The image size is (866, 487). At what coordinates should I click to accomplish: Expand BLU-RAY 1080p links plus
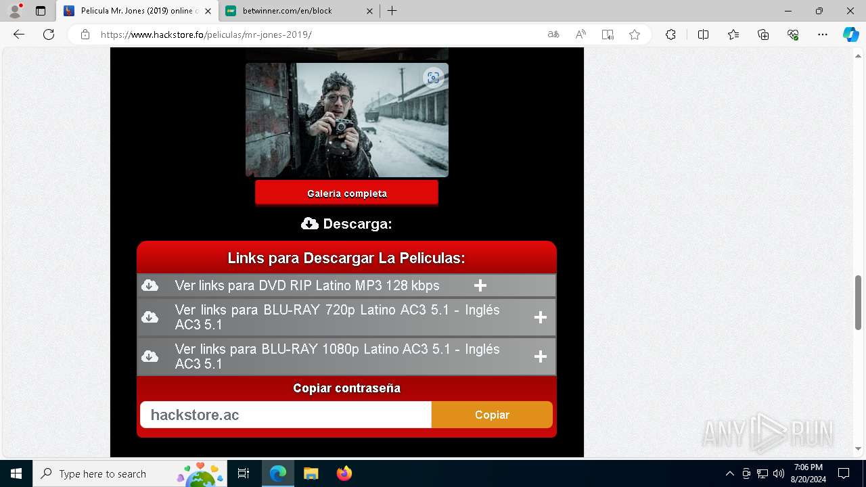pos(540,356)
